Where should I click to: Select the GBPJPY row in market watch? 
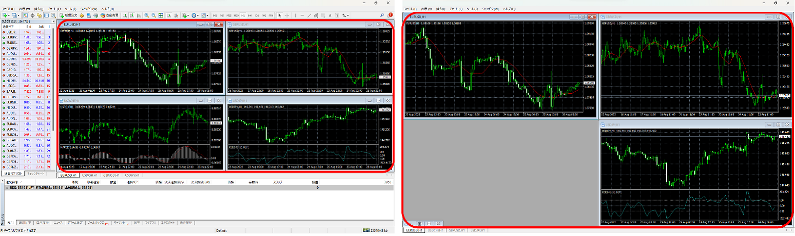26,48
